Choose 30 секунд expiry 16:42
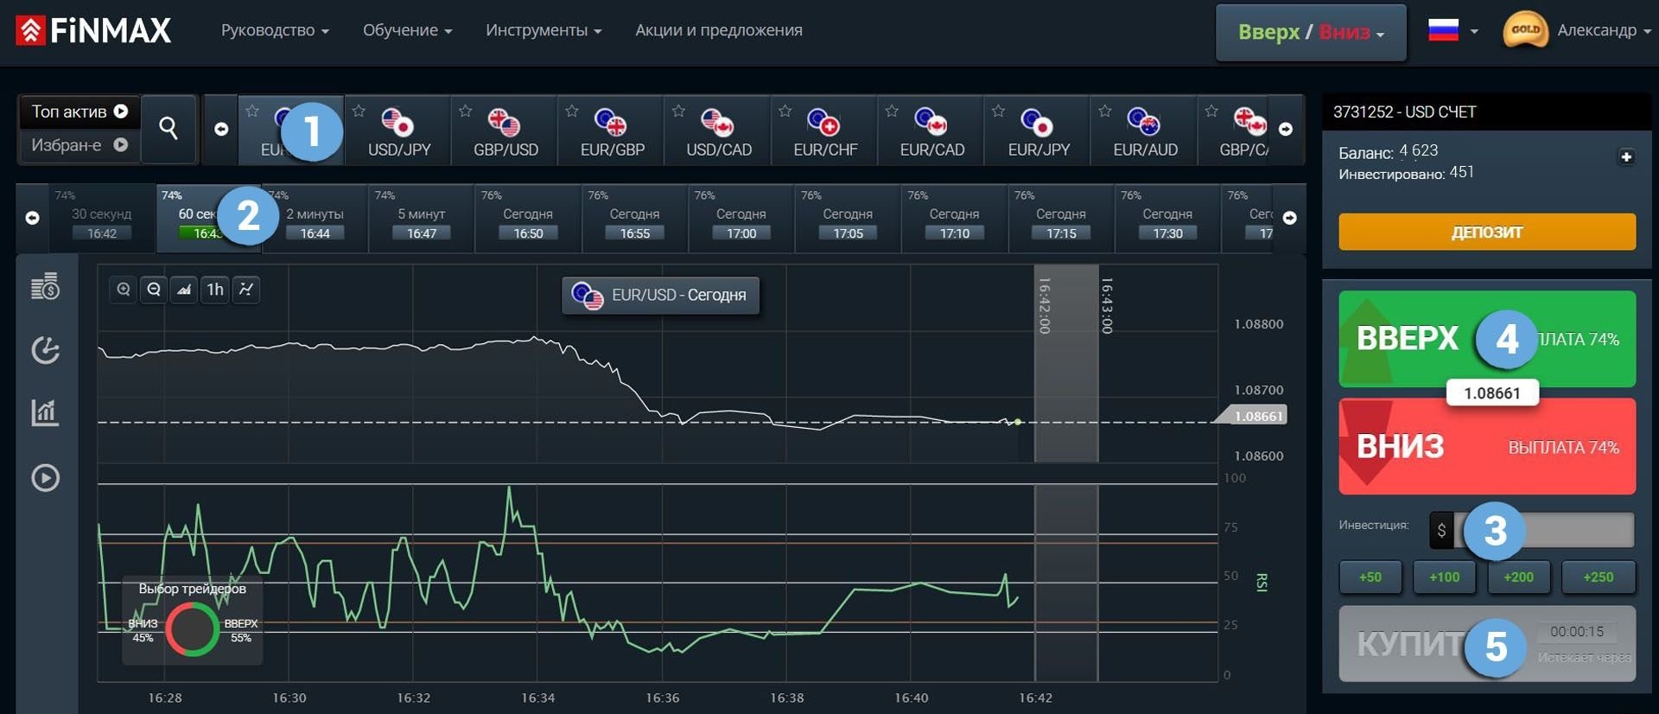This screenshot has width=1659, height=714. click(101, 218)
